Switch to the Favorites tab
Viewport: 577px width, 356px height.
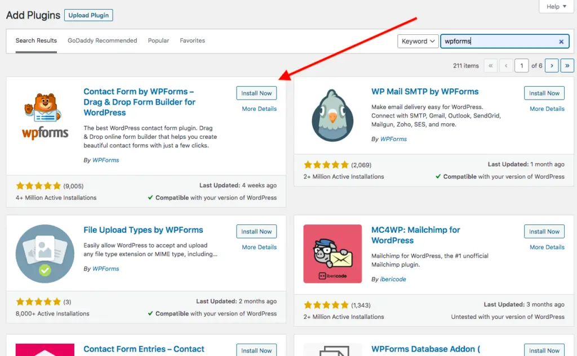pos(193,40)
